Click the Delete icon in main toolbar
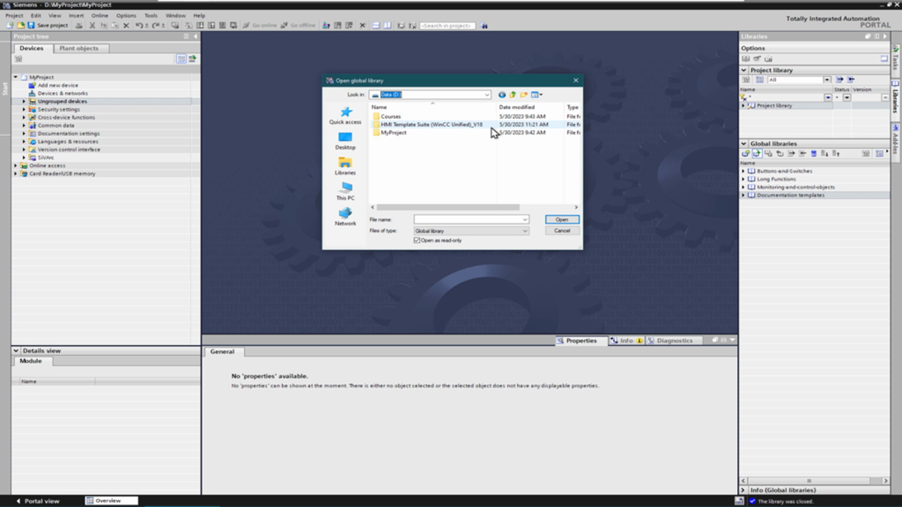Screen dimensions: 902x507 coord(126,25)
